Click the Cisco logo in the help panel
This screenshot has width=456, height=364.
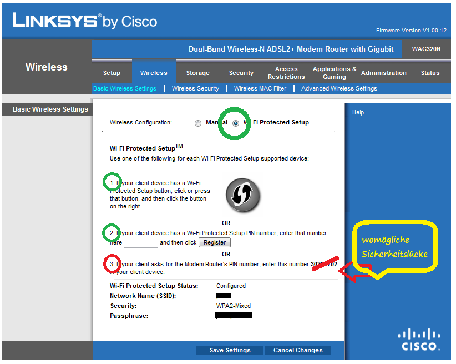[419, 339]
